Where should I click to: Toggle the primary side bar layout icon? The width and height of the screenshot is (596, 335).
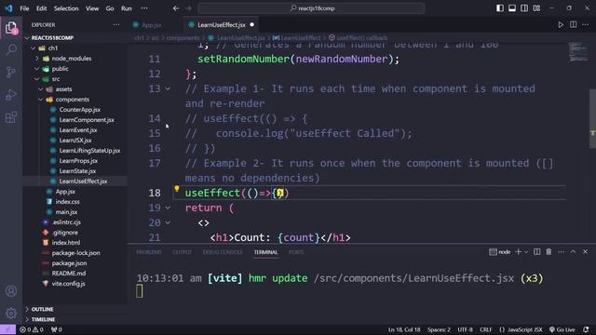(x=500, y=8)
